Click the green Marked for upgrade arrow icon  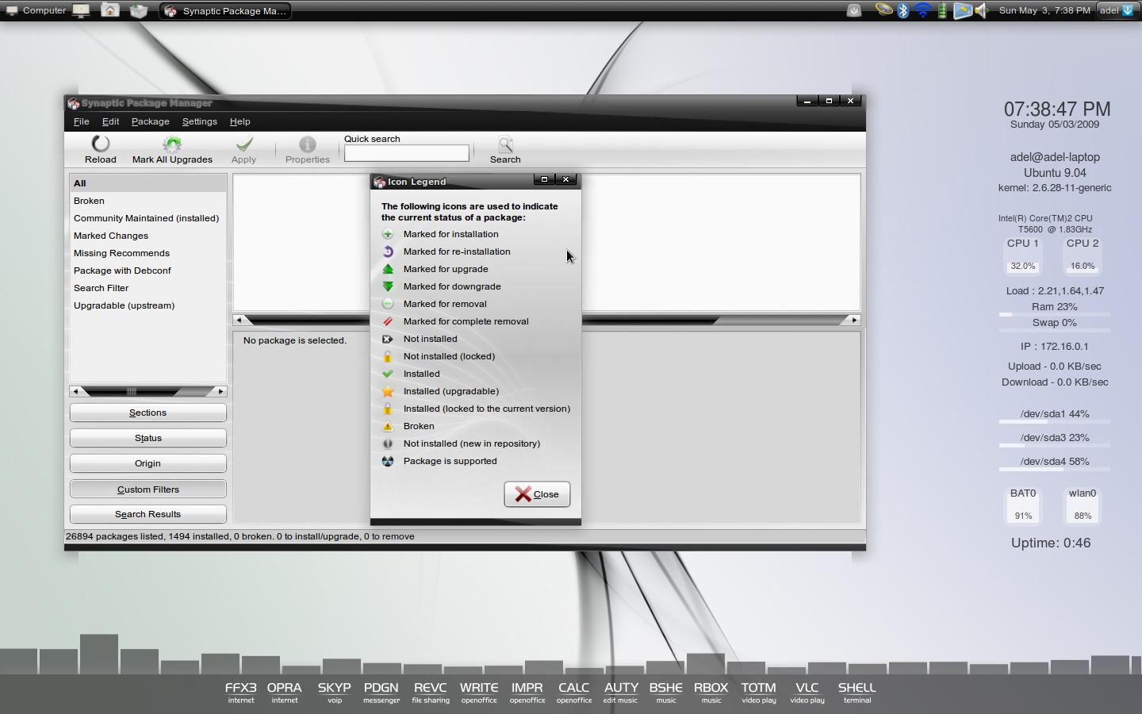388,269
